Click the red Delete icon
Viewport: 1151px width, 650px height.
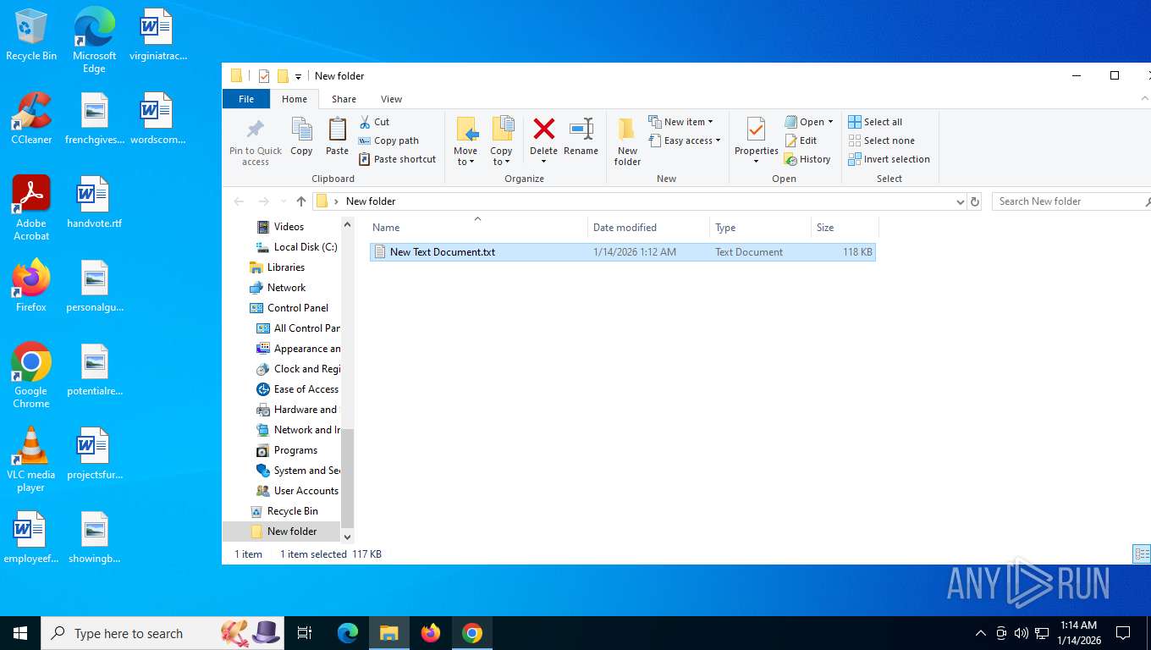click(x=544, y=129)
